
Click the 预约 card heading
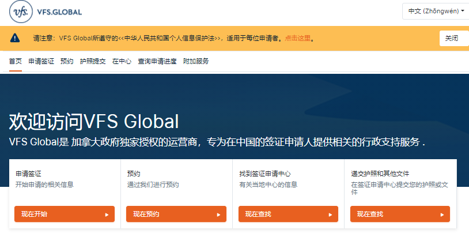pyautogui.click(x=134, y=174)
